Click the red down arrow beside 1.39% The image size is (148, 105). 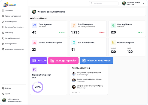(104, 32)
